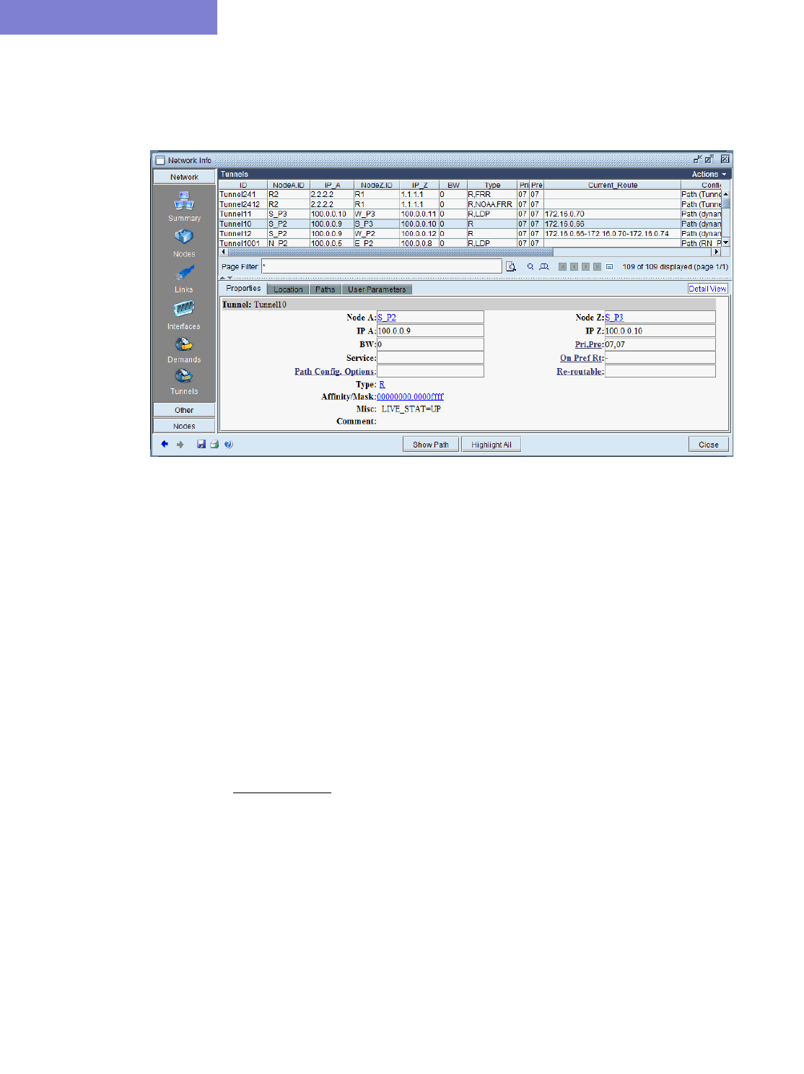Click the On Pref Rt link label
This screenshot has height=1074, width=804.
[581, 358]
